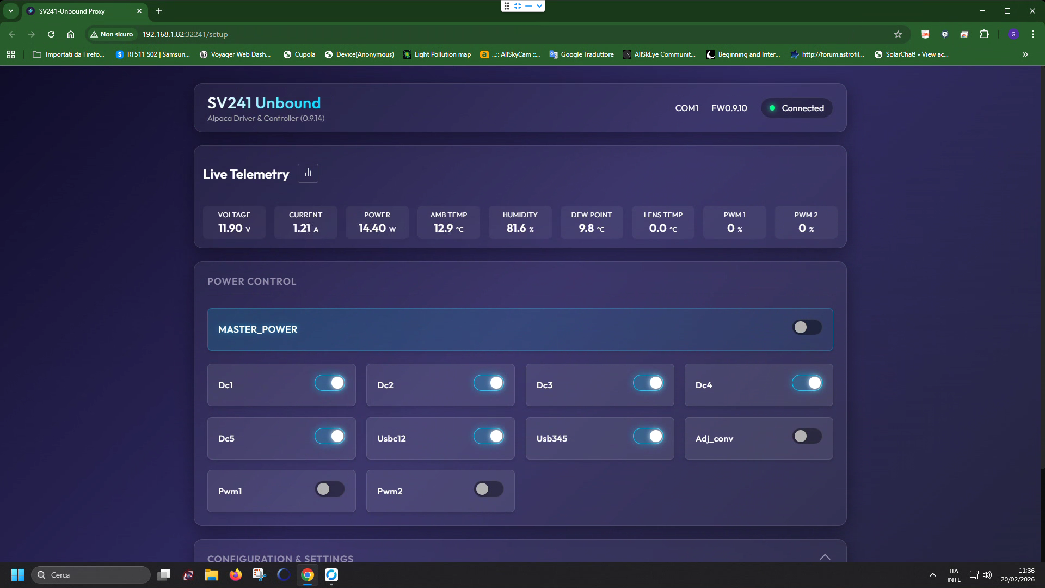Turn off the Dc1 switch
This screenshot has height=588, width=1045.
tap(330, 383)
